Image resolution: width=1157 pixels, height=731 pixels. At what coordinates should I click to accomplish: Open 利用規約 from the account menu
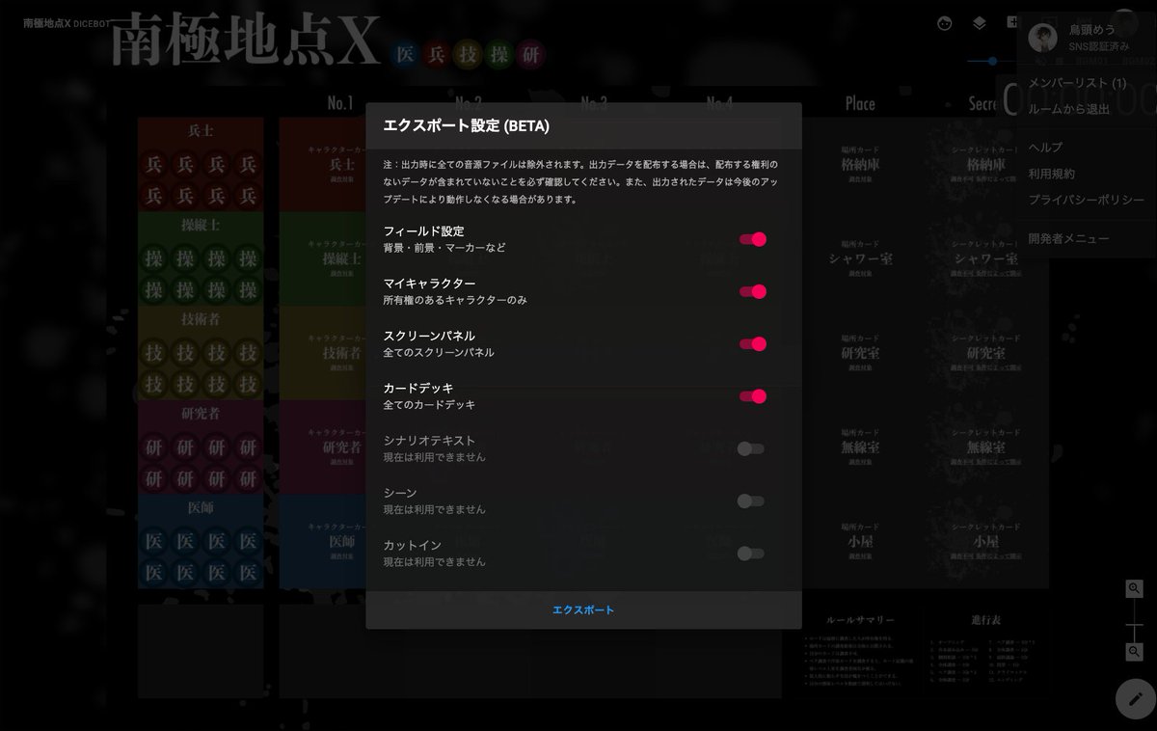pyautogui.click(x=1051, y=174)
